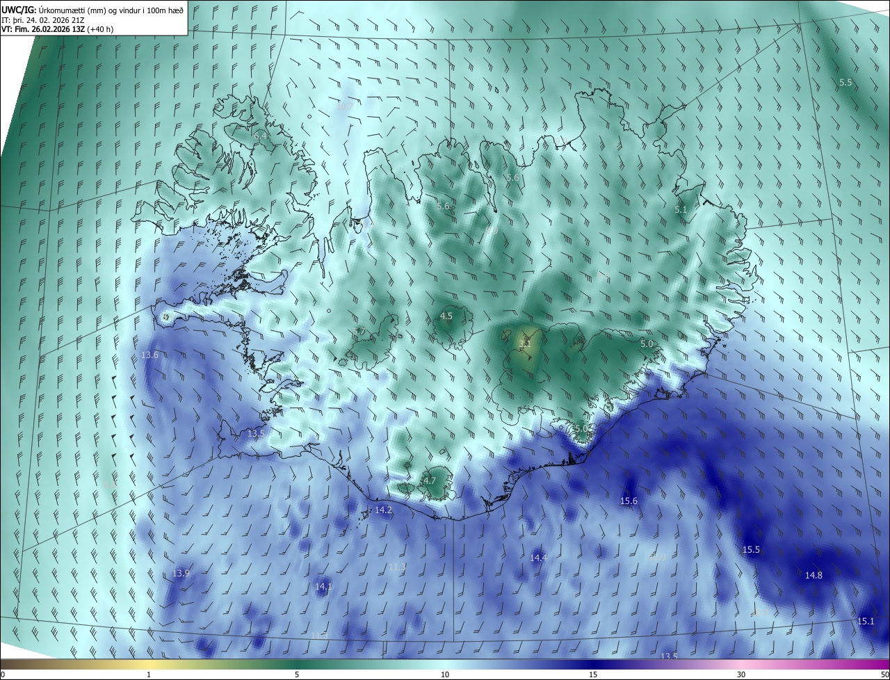Click the 14.8 value label on map

pyautogui.click(x=814, y=575)
